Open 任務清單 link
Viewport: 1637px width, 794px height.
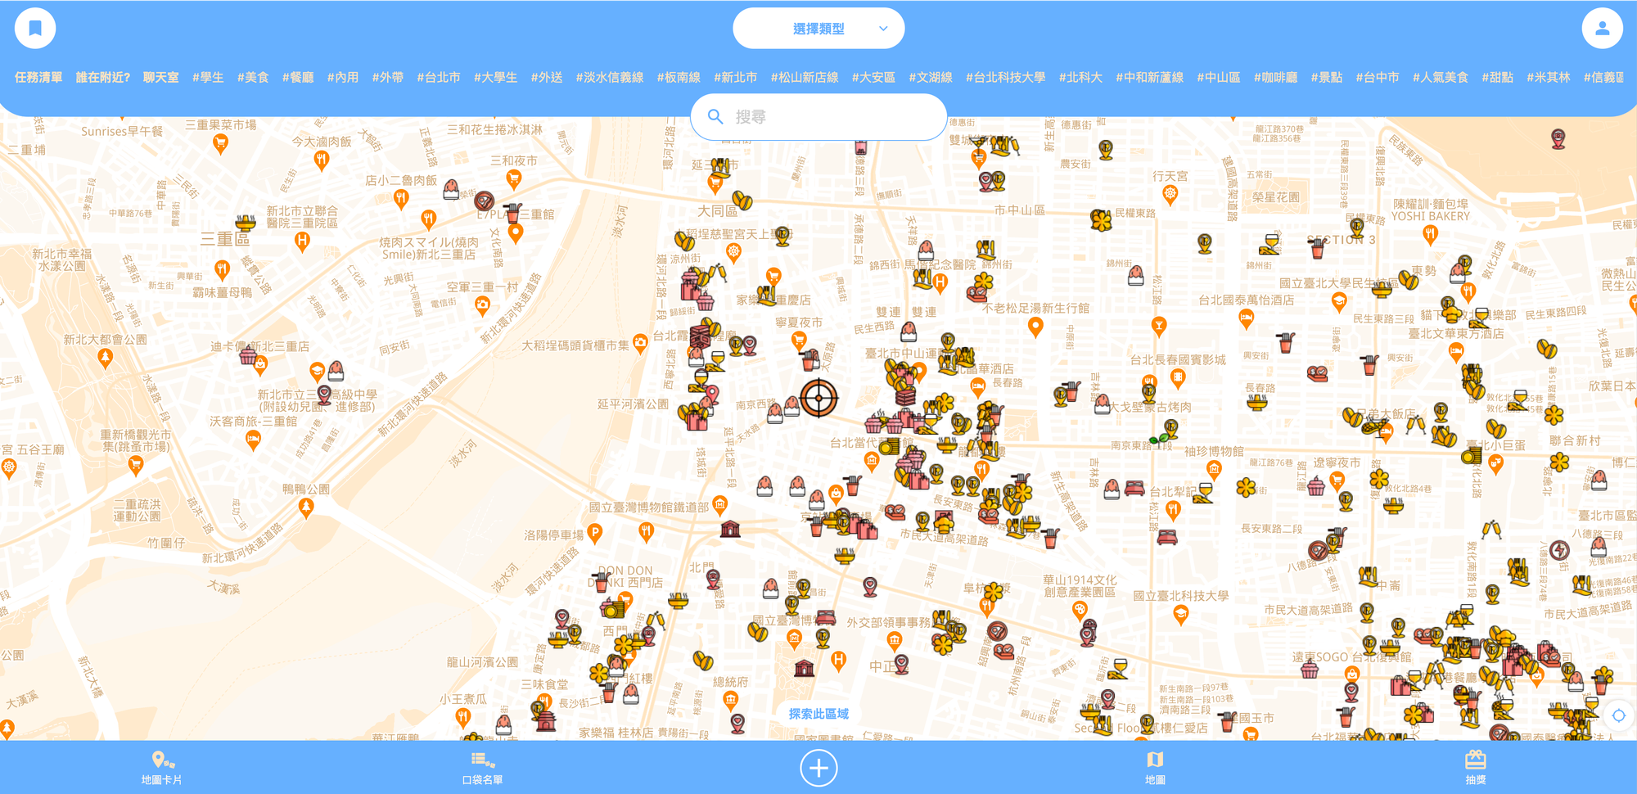[38, 78]
